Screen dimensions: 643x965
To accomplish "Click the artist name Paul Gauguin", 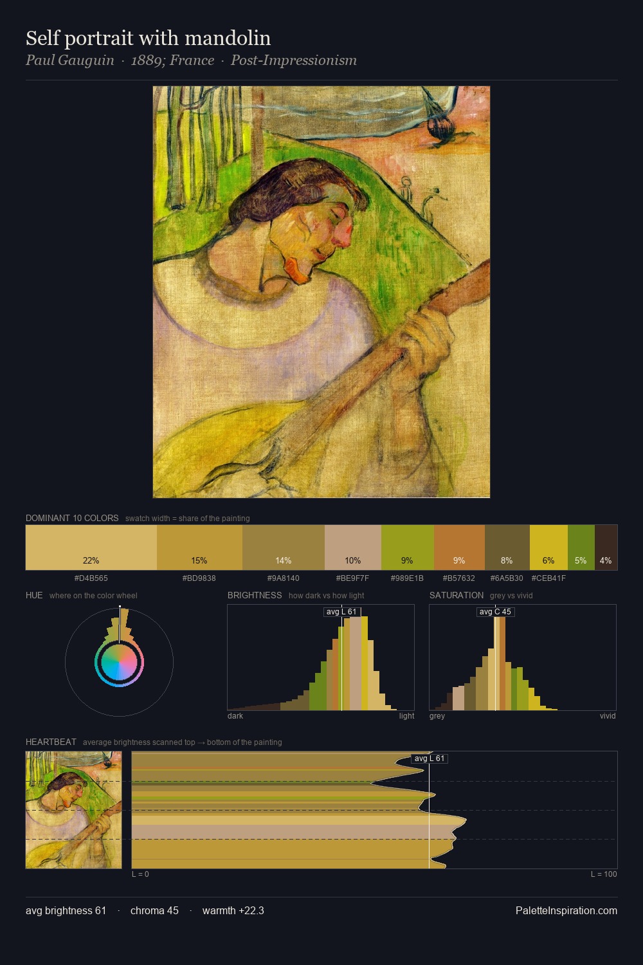I will [70, 60].
